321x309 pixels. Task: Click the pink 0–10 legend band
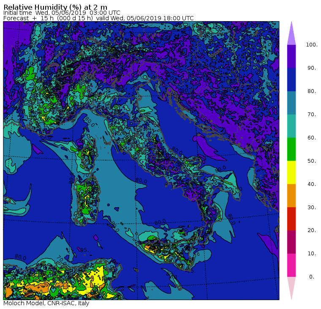point(291,265)
